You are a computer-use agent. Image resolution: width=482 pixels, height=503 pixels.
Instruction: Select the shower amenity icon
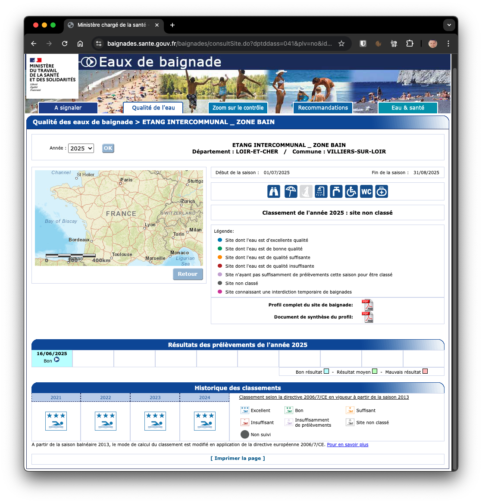(x=321, y=191)
